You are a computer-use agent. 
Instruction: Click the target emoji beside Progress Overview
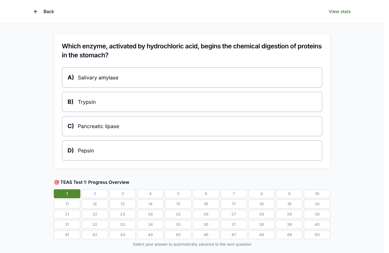(x=56, y=182)
